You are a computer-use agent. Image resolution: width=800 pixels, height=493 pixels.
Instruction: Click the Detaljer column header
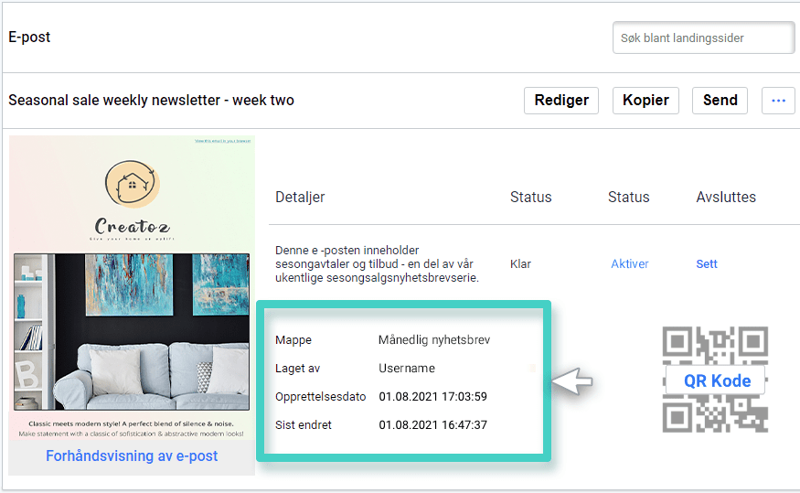300,197
